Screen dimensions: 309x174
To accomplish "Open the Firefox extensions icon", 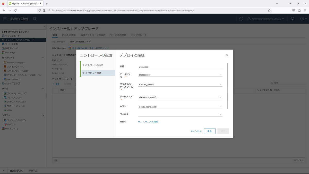I will (x=299, y=10).
